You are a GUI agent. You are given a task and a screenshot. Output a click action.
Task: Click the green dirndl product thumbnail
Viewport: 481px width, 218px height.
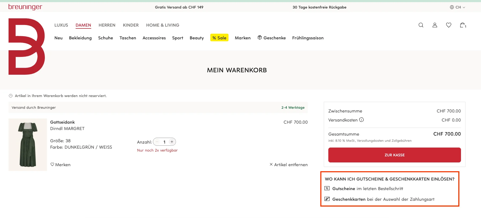pyautogui.click(x=28, y=145)
